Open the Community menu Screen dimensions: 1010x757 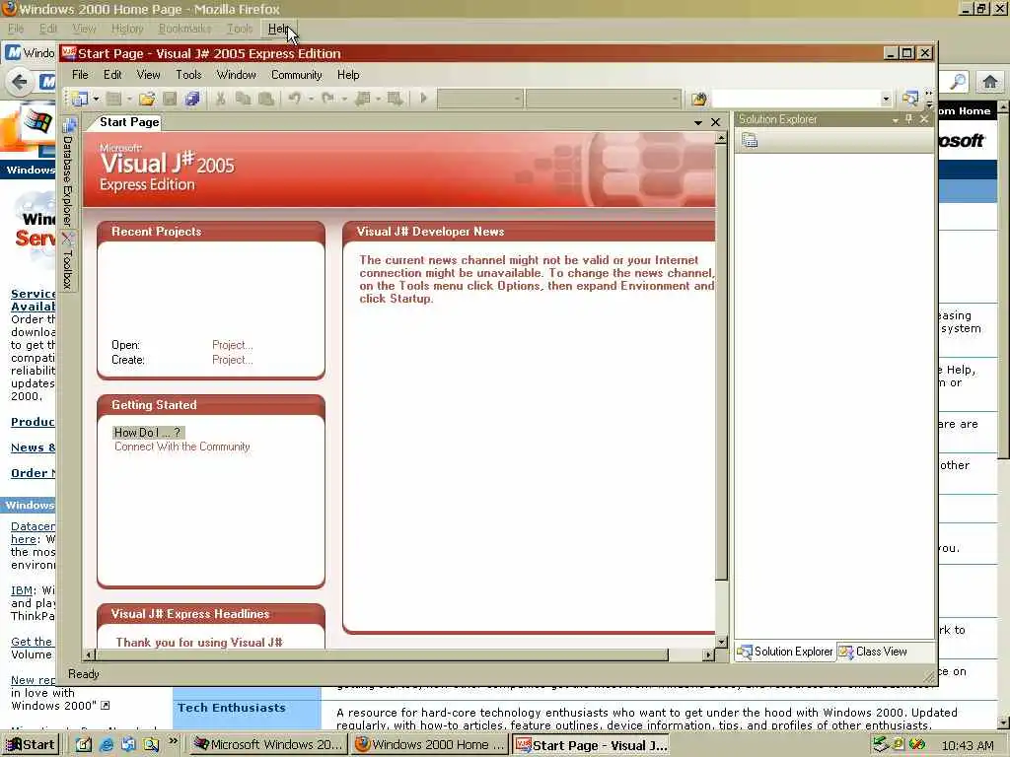[296, 75]
